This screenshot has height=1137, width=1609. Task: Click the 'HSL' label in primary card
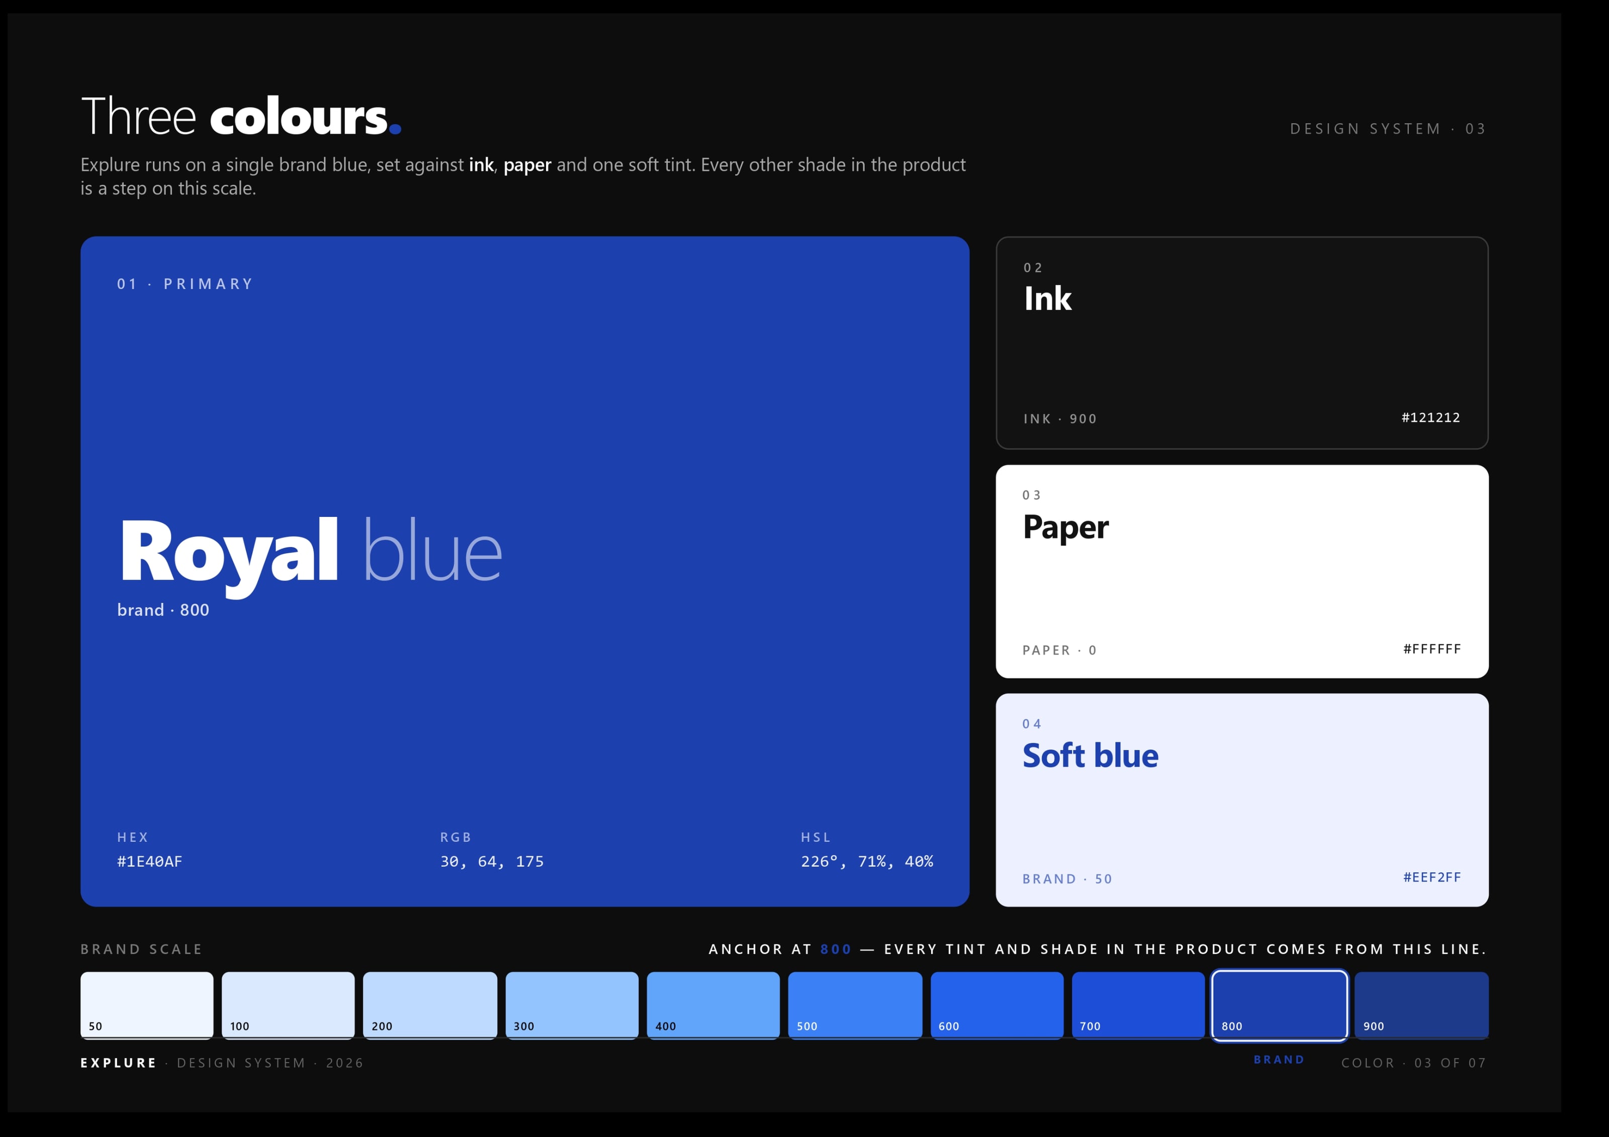[816, 837]
